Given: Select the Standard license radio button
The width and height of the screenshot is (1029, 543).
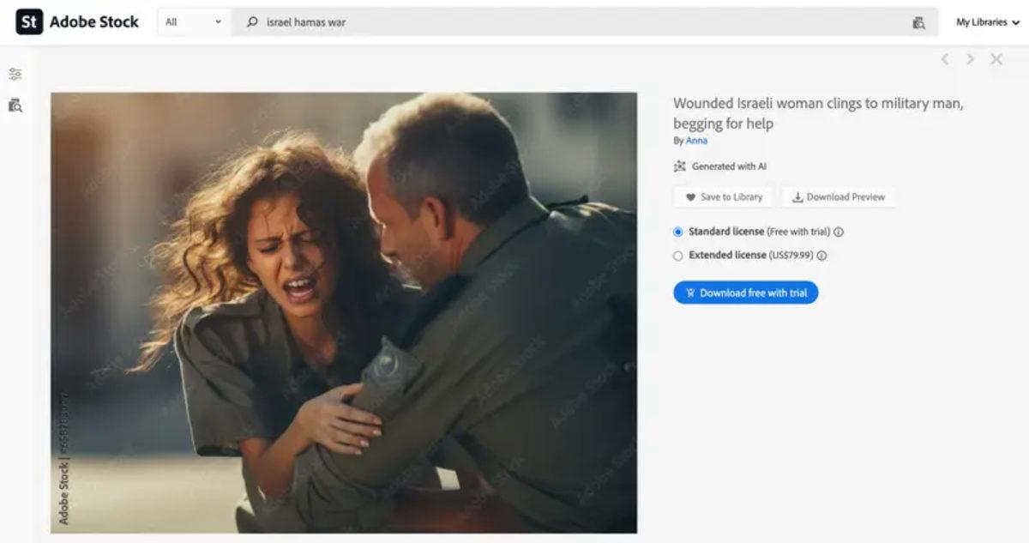Looking at the screenshot, I should point(677,231).
